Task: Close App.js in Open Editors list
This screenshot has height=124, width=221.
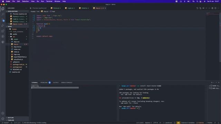Action: [x=9, y=24]
